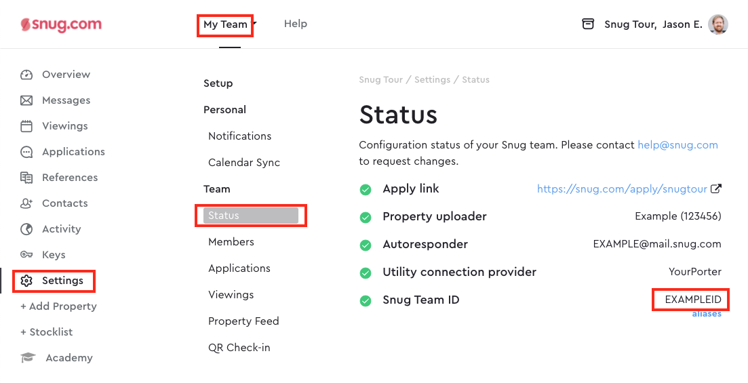Click the Overview gauge icon
748x383 pixels.
click(x=26, y=75)
